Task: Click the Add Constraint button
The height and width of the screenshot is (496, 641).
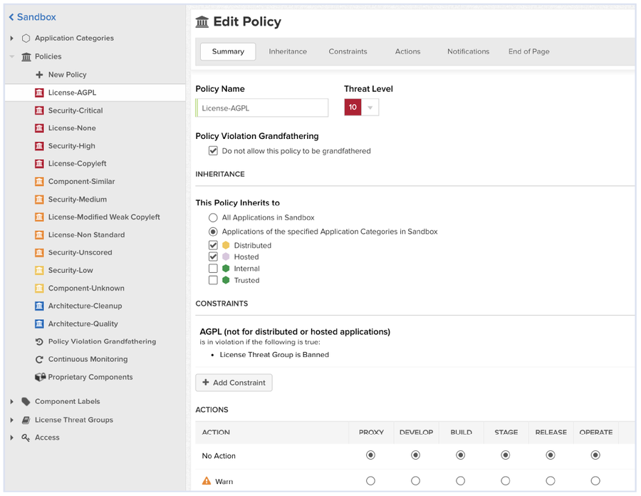Action: tap(234, 383)
